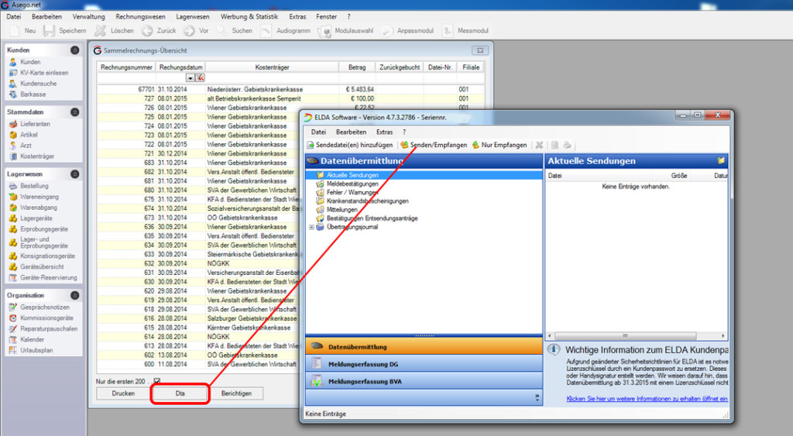Image resolution: width=793 pixels, height=436 pixels.
Task: Click Sendedatei(en) hinzufügen icon
Action: coord(311,145)
